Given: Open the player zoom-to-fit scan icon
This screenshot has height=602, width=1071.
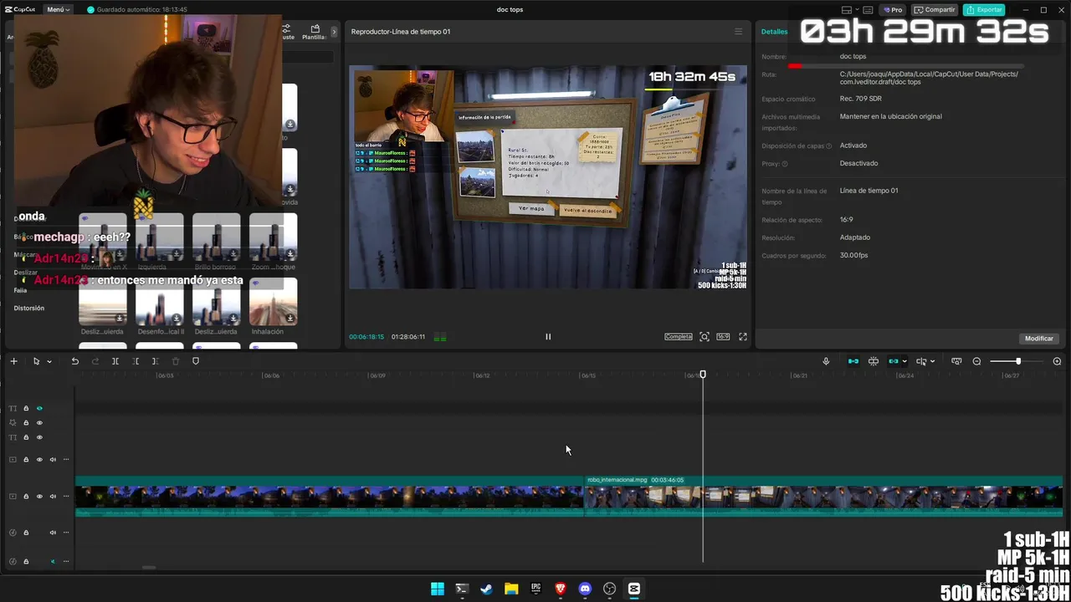Looking at the screenshot, I should pos(705,337).
